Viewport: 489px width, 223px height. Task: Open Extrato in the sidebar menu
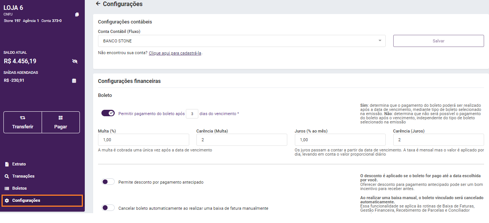pyautogui.click(x=19, y=164)
